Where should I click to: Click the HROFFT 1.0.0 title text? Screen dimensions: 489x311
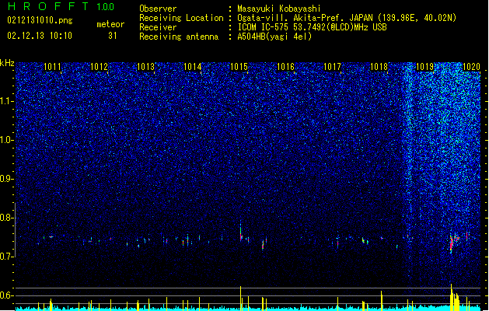tap(61, 6)
